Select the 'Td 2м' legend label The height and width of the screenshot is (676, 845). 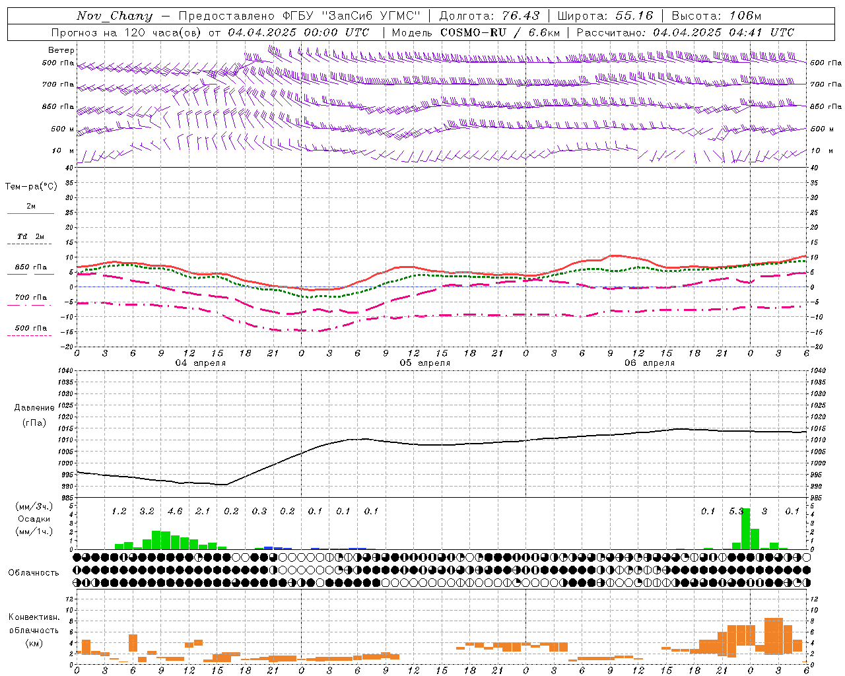[x=30, y=236]
